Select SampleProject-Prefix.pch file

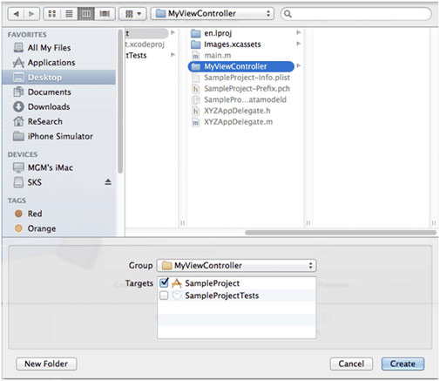(241, 89)
